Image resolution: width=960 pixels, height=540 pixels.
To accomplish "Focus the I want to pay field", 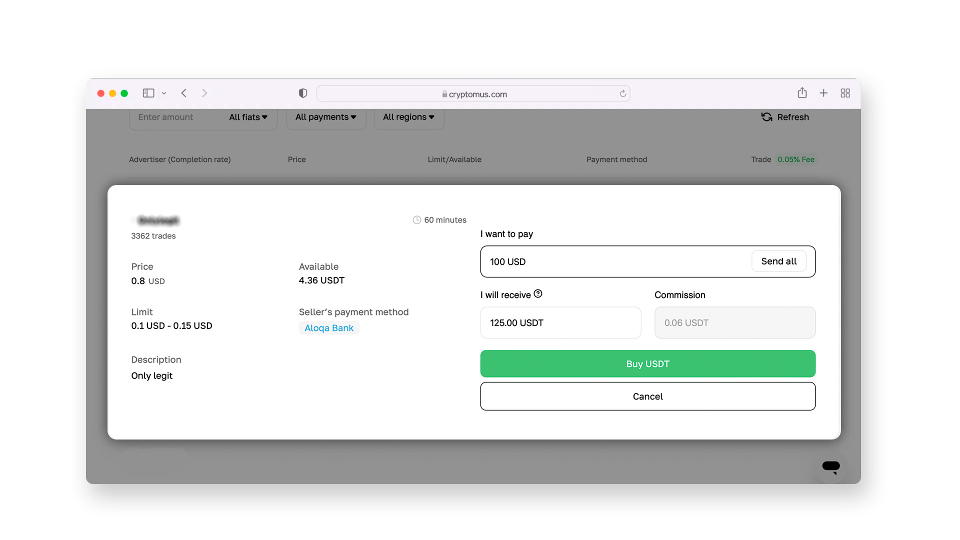I will coord(615,261).
